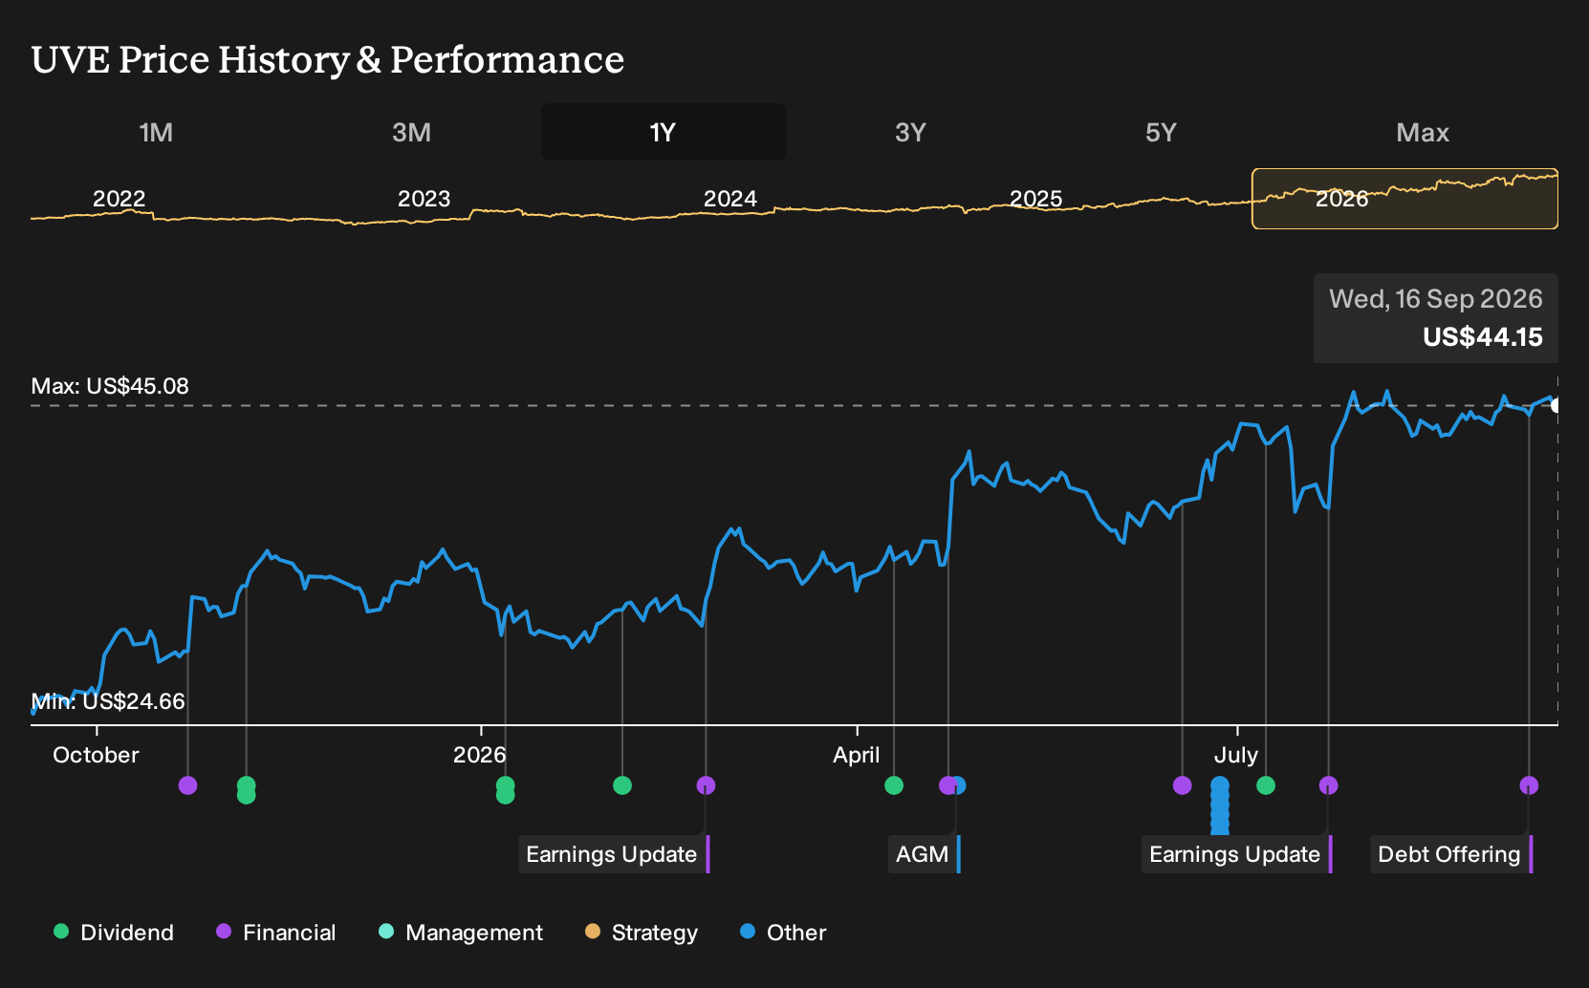1589x988 pixels.
Task: Click the 'US$44.15' tooltip price
Action: pos(1482,337)
